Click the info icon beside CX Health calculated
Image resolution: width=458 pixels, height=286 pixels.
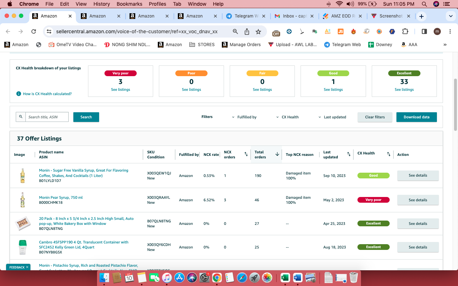pos(19,94)
